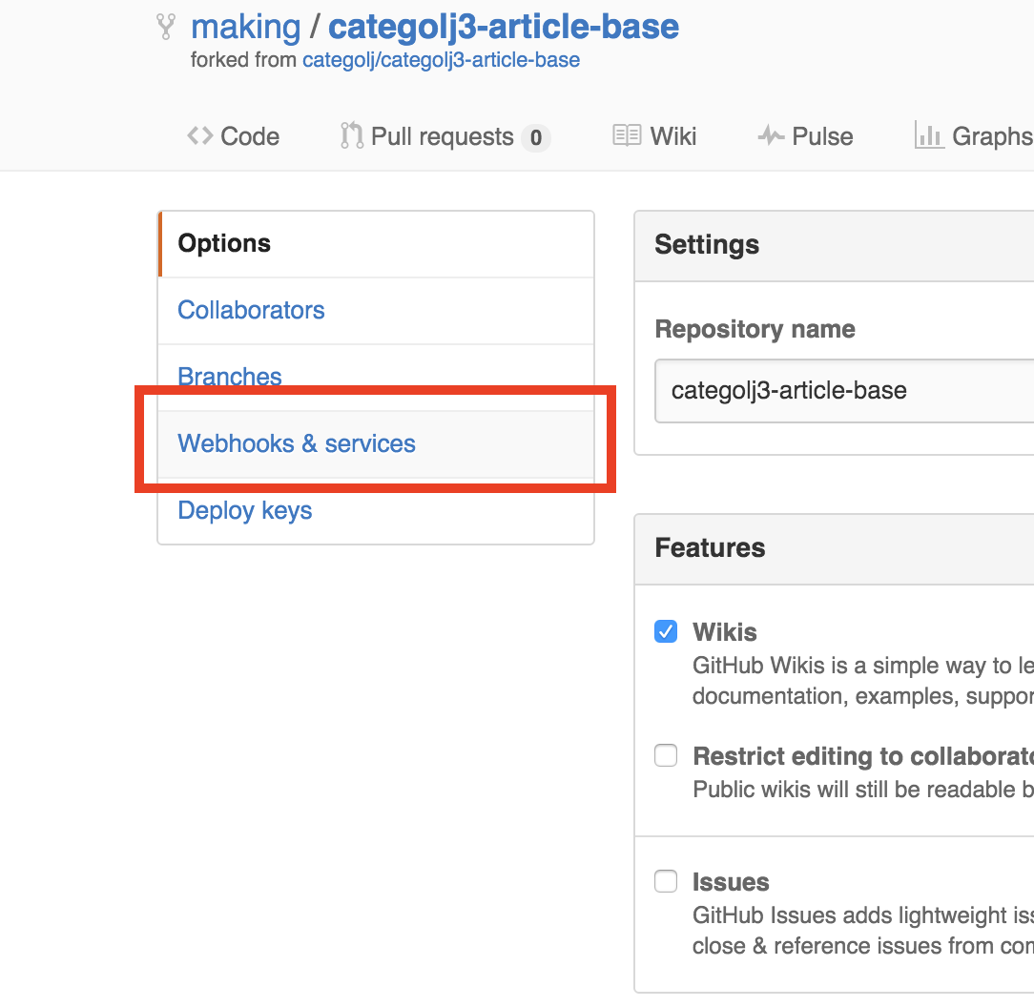Open the Wiki tab
The width and height of the screenshot is (1034, 1007).
tap(672, 136)
